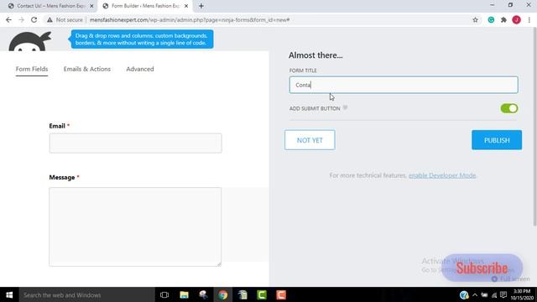Open the Windows Start menu
The width and height of the screenshot is (537, 302).
point(9,294)
